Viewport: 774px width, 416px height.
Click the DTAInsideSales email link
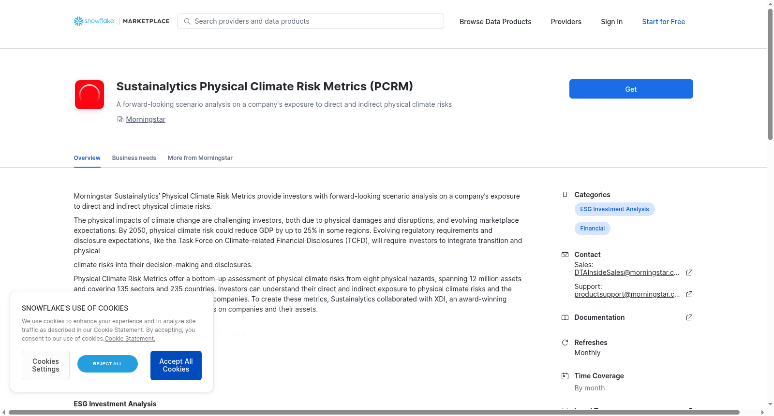[x=627, y=273]
